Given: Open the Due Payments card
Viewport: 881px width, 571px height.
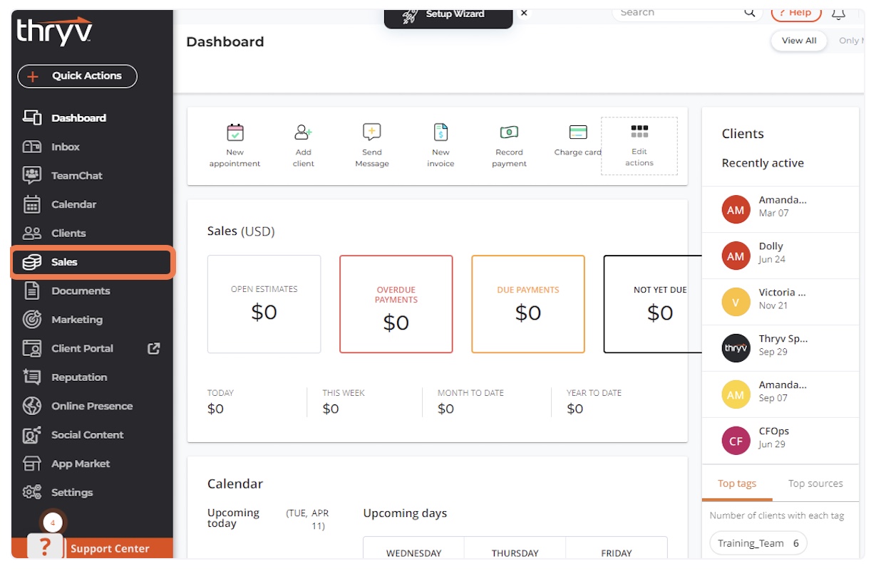Looking at the screenshot, I should tap(528, 304).
